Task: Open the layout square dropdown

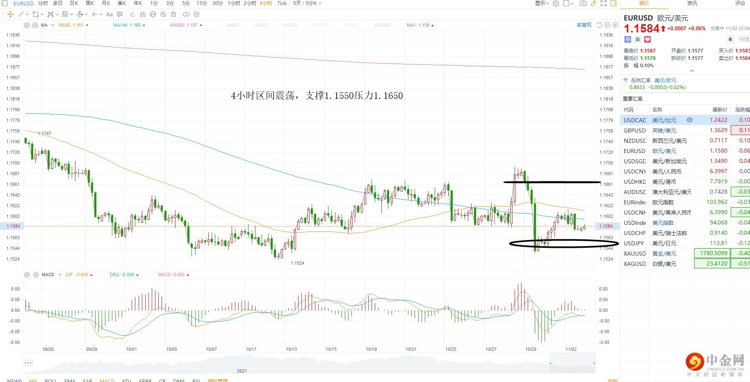Action: [568, 3]
